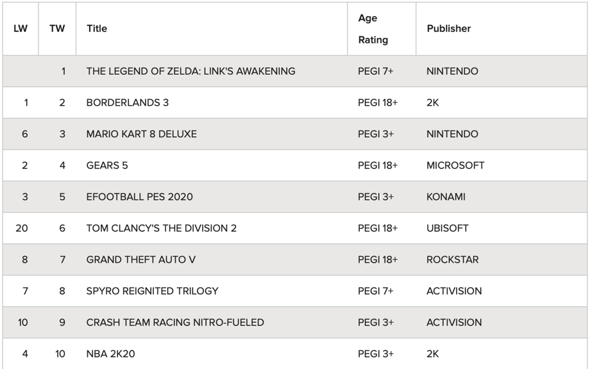This screenshot has width=590, height=369.
Task: Click PEGI 7+ rating in Zelda row
Action: [x=375, y=71]
